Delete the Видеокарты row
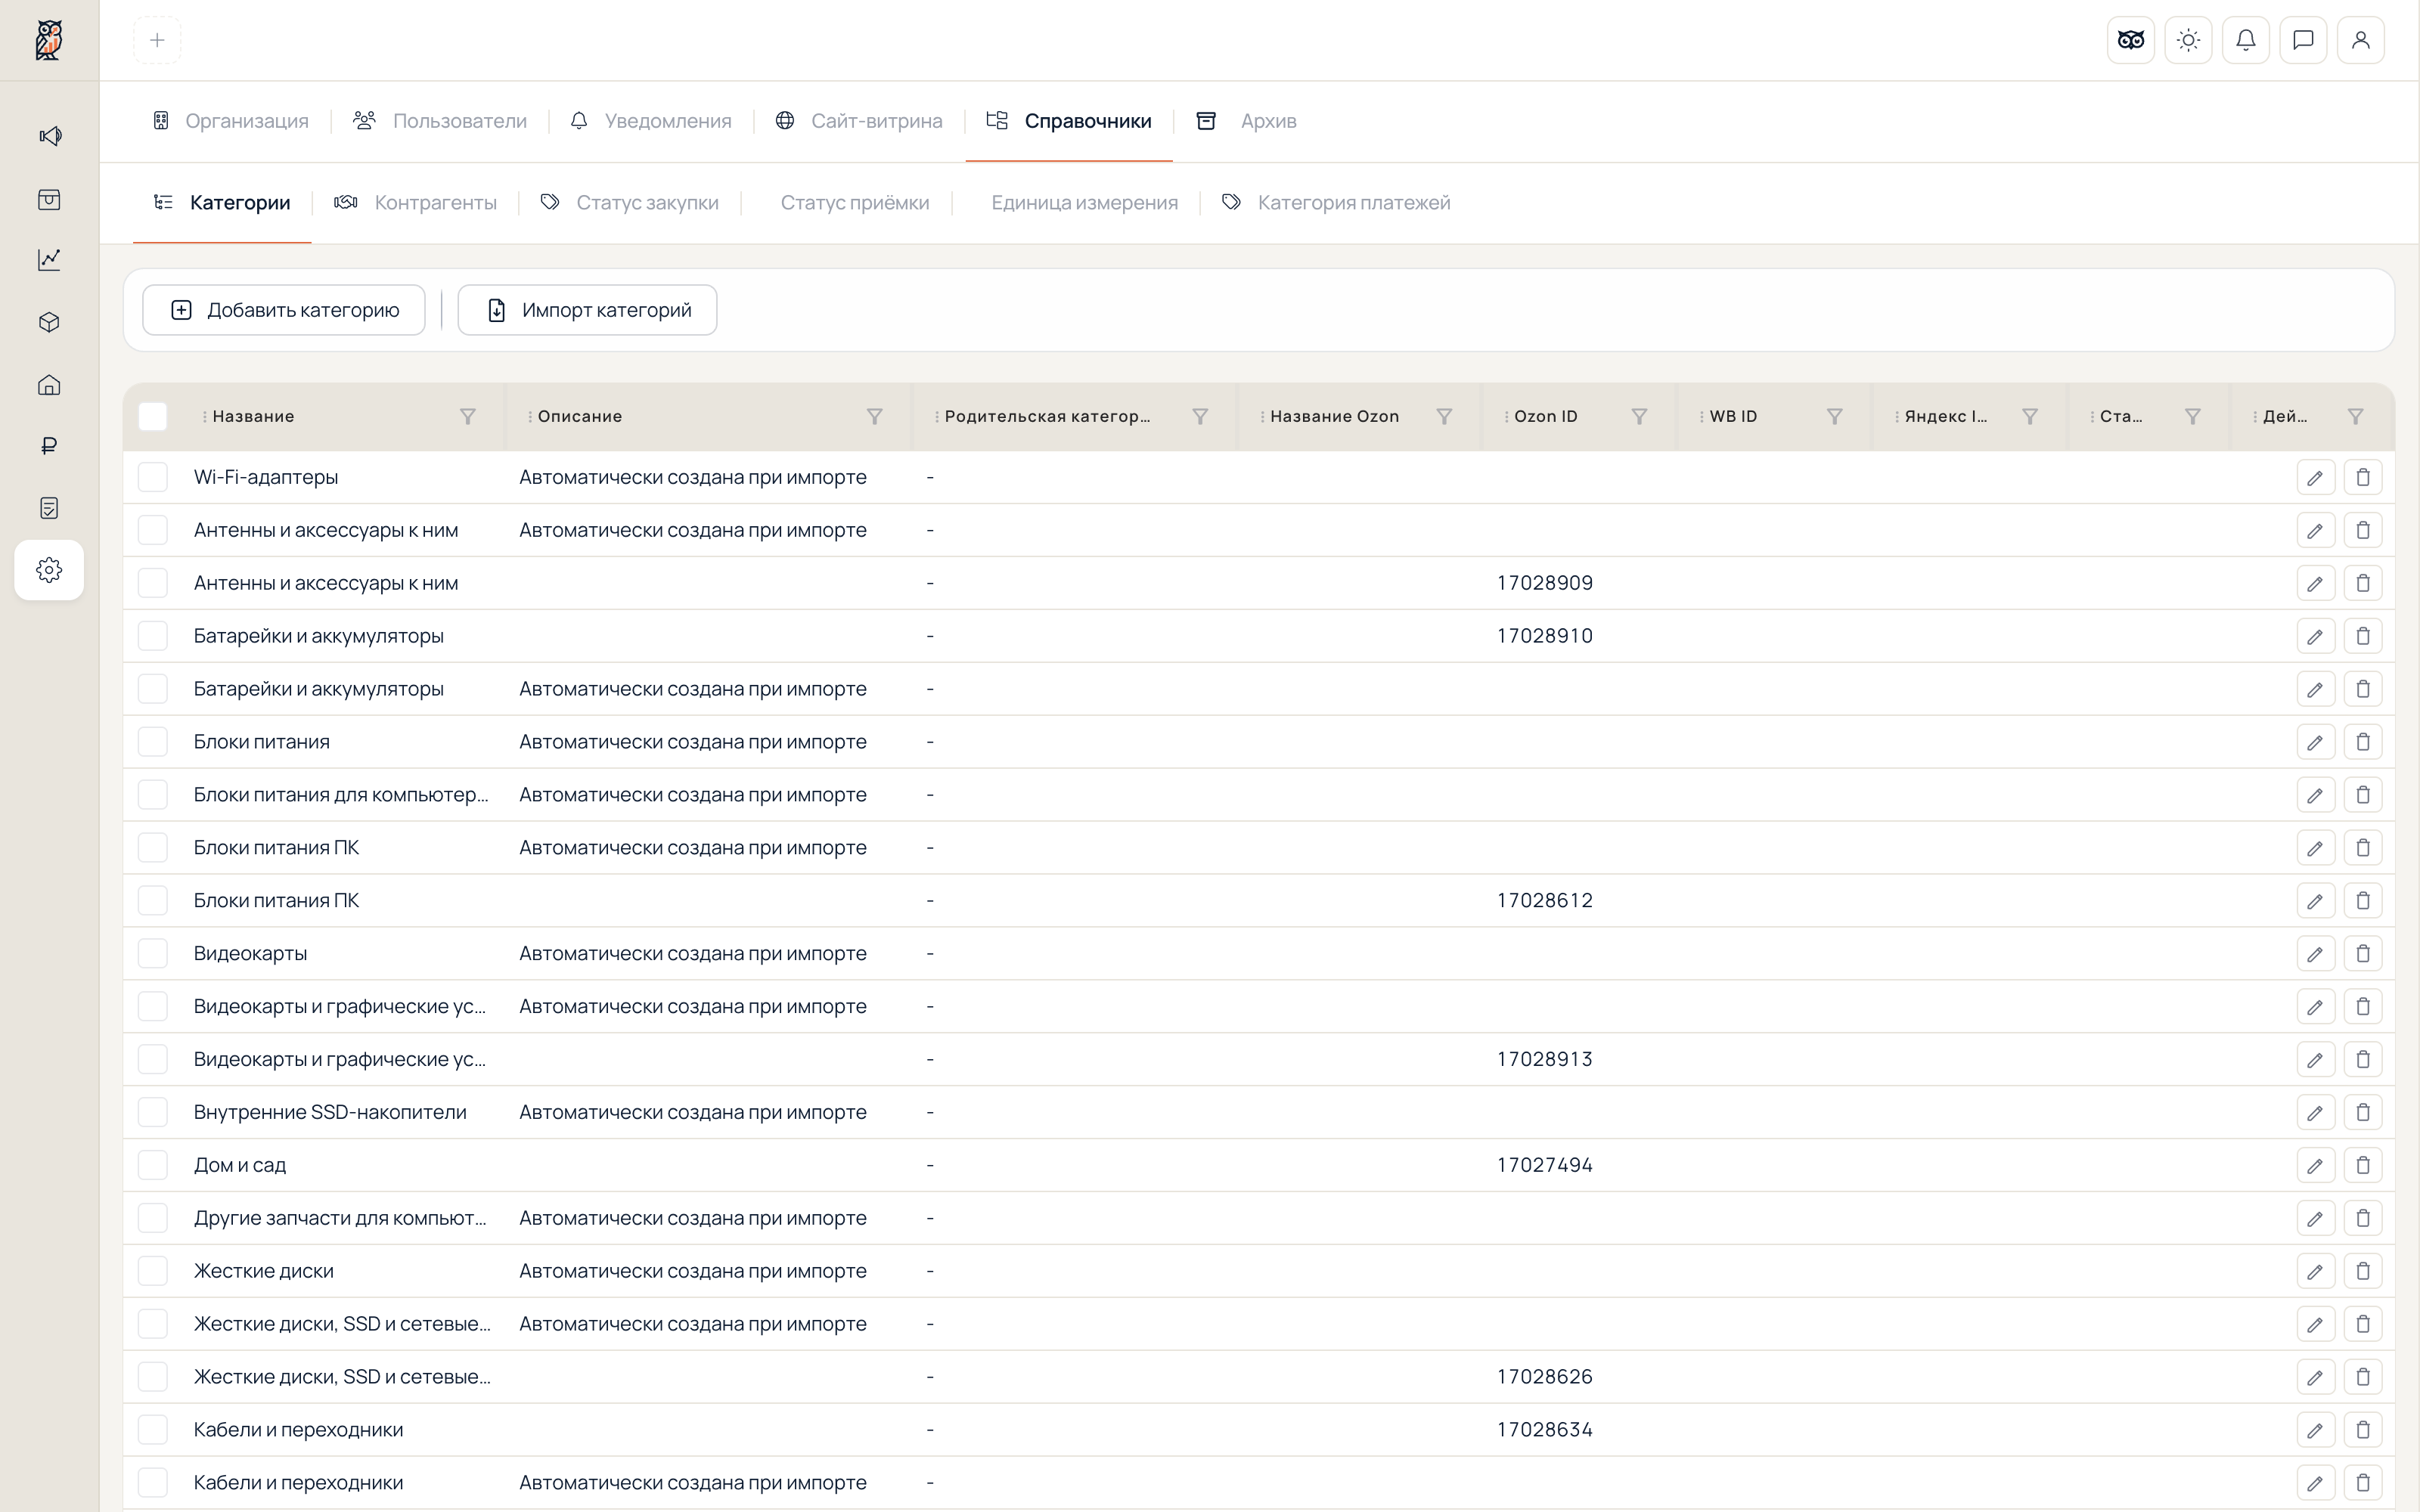The image size is (2420, 1512). click(2363, 953)
